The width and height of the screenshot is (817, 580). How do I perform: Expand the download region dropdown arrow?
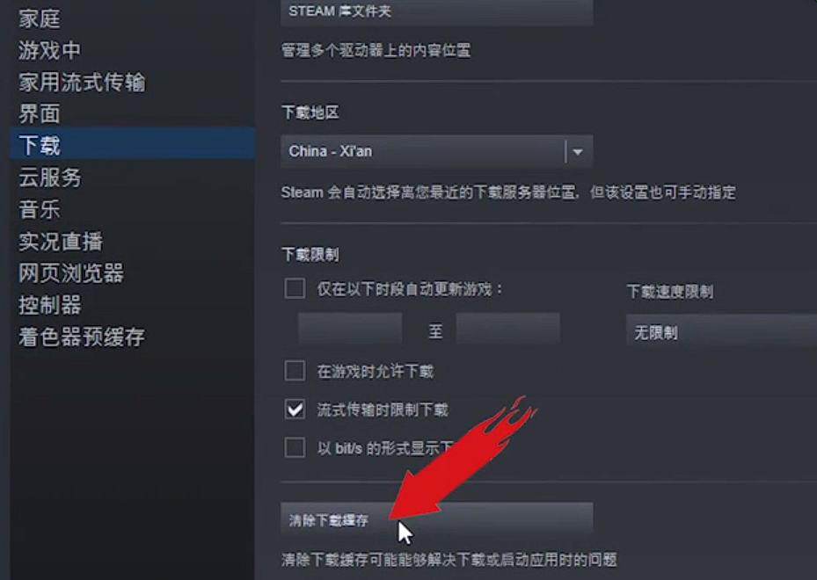[x=577, y=152]
